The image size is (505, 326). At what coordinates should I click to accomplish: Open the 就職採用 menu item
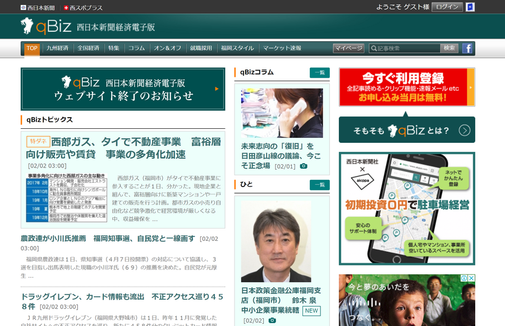tap(201, 48)
